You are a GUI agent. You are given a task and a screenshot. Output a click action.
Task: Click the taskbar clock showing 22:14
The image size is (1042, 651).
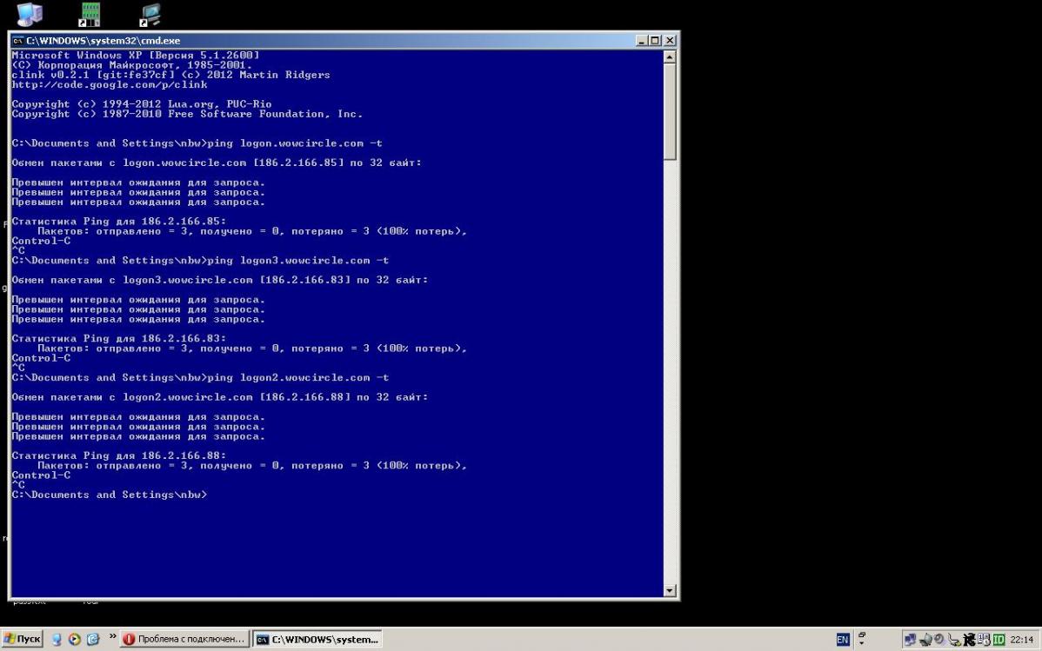coord(1021,640)
